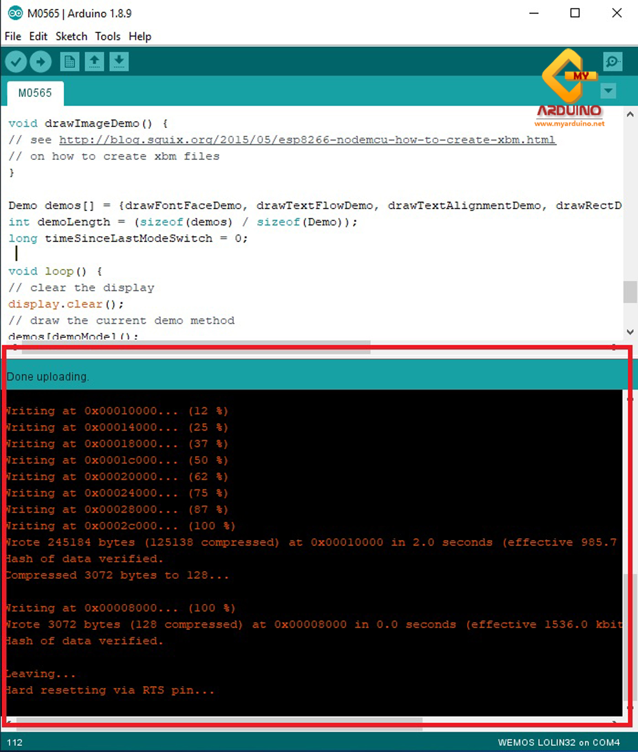Open the Tools menu
This screenshot has width=638, height=752.
108,37
